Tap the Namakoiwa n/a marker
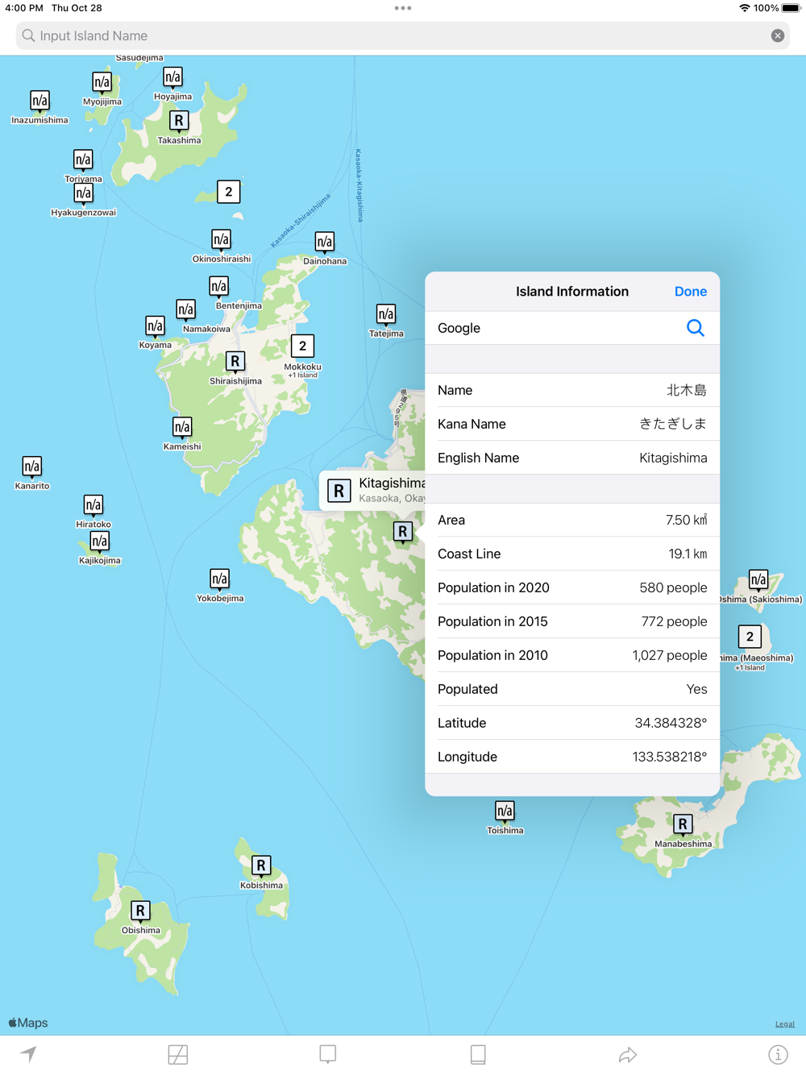The width and height of the screenshot is (806, 1075). (185, 309)
